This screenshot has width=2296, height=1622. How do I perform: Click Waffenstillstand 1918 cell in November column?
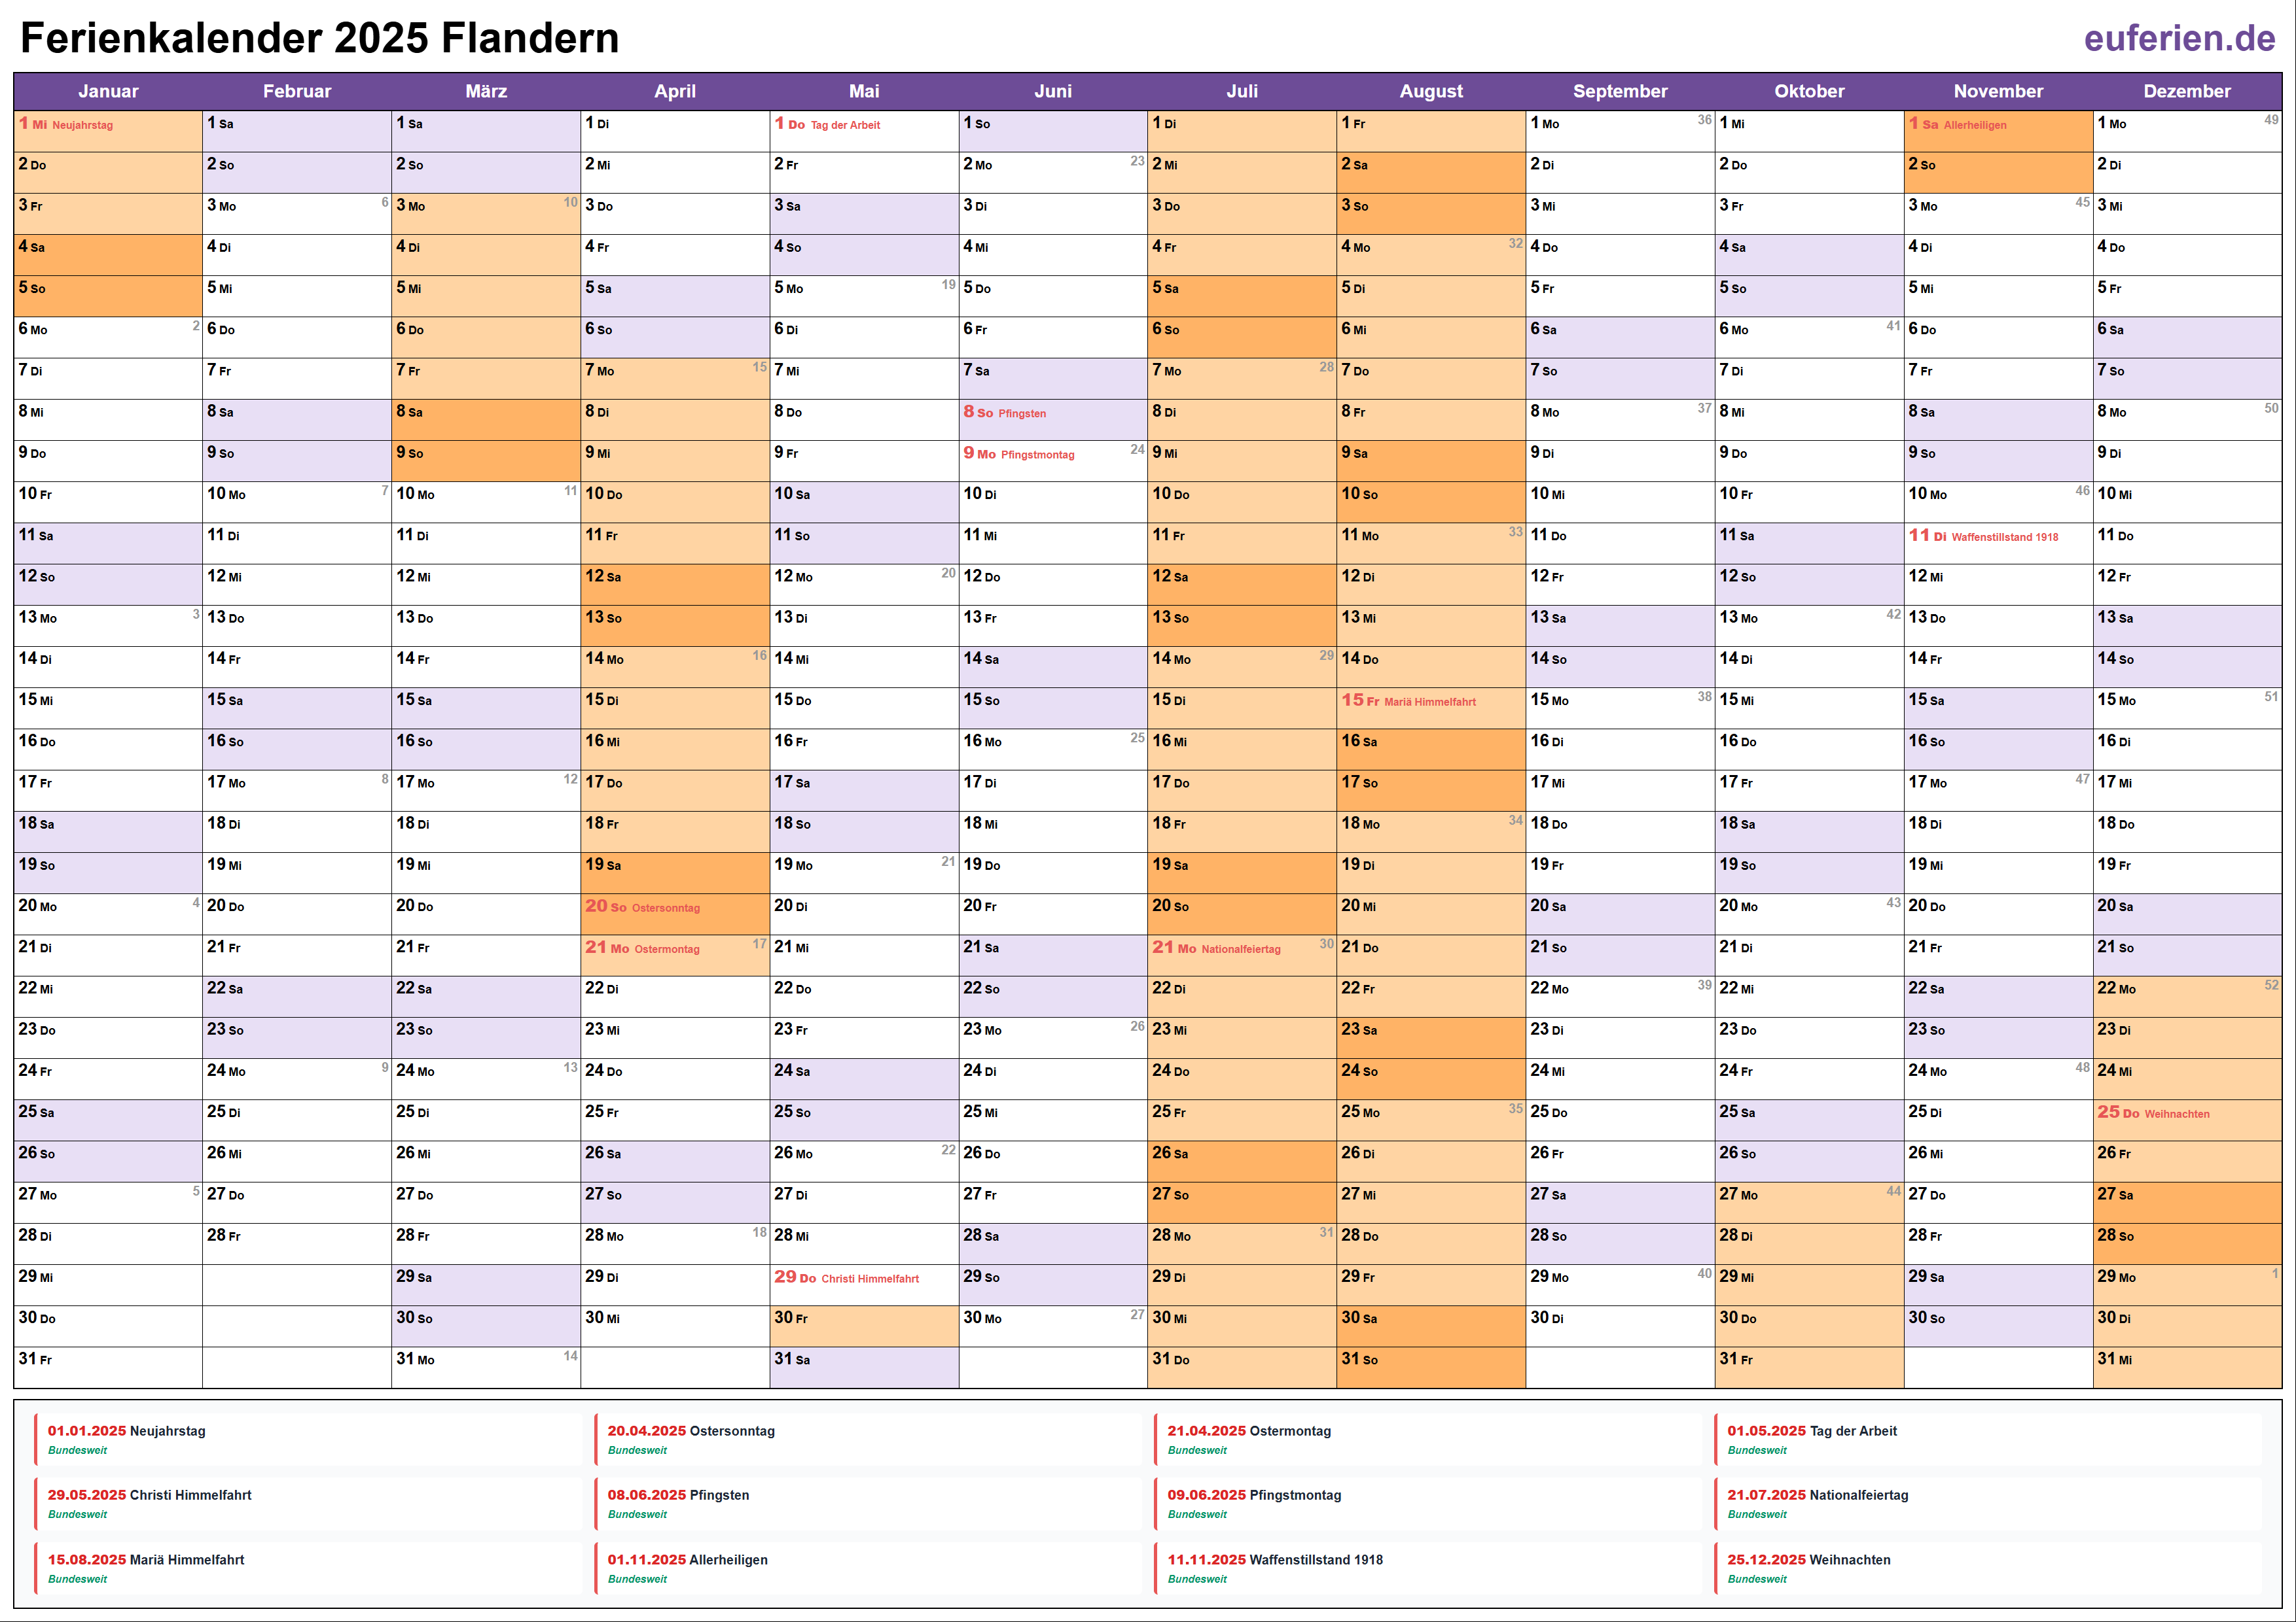(1998, 538)
